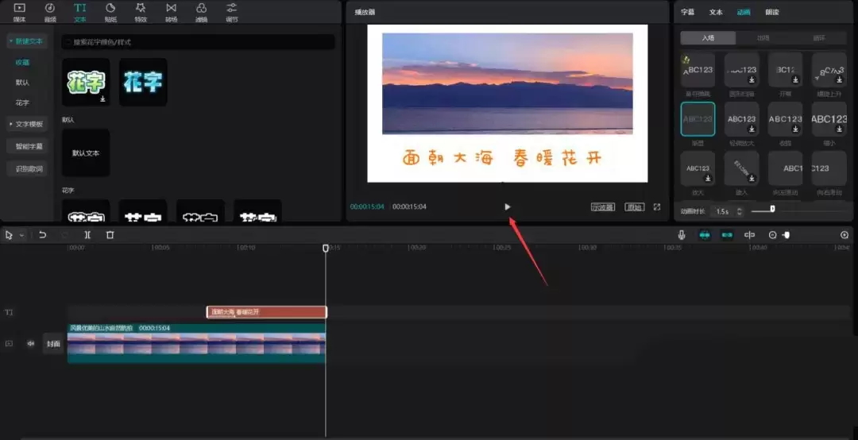The image size is (858, 440).
Task: Select the blue glowing 花字 style thumbnail
Action: (143, 82)
